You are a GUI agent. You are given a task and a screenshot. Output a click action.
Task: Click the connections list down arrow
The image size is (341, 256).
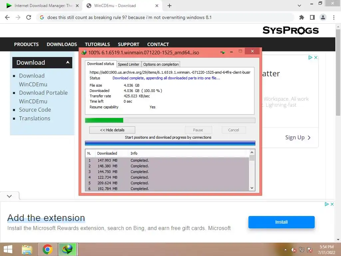(x=252, y=188)
